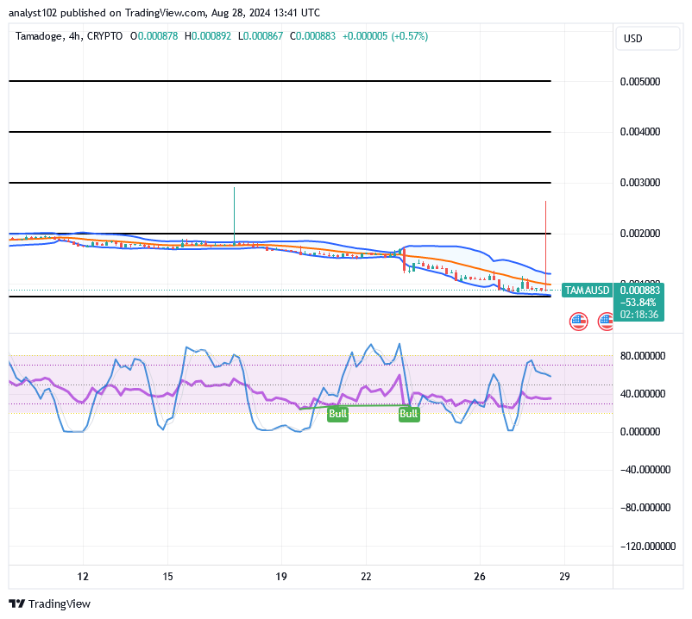Screen dimensions: 692x619
Task: Click the -40.000000 oscillator axis label
Action: pyautogui.click(x=645, y=470)
